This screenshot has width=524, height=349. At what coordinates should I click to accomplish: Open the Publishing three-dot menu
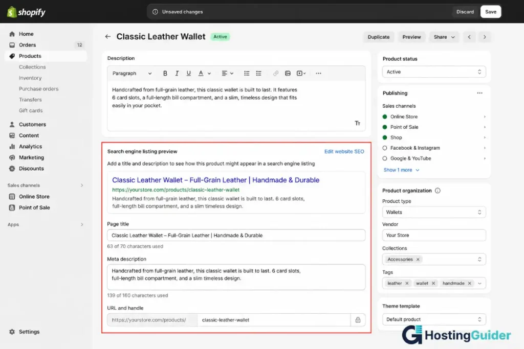[479, 93]
